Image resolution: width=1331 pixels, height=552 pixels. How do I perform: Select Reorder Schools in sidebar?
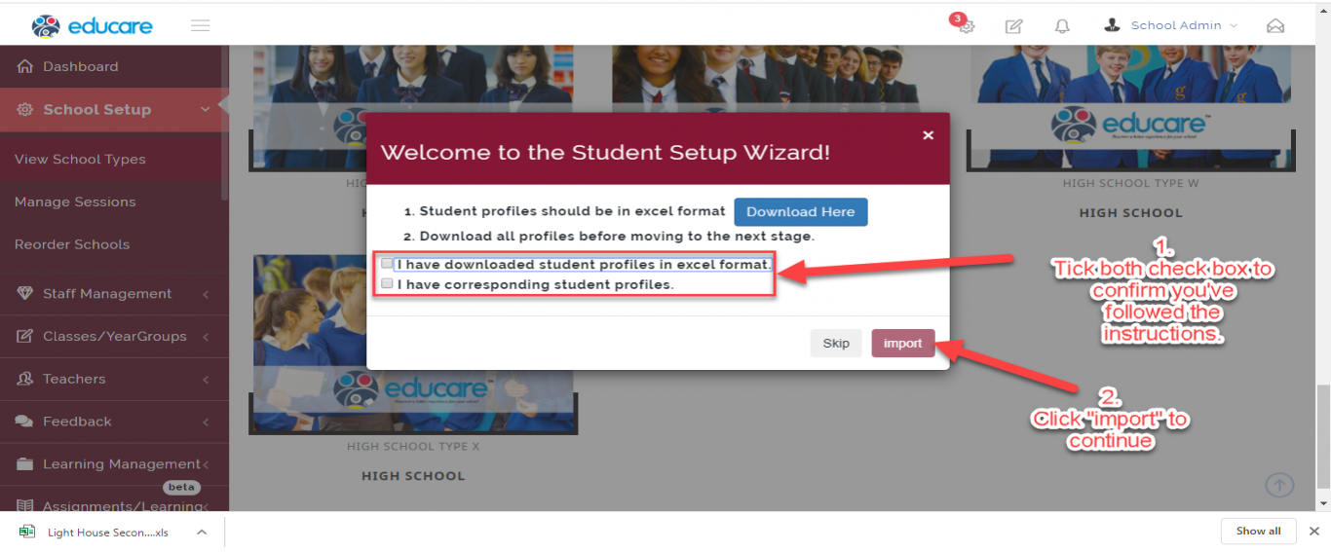coord(72,244)
